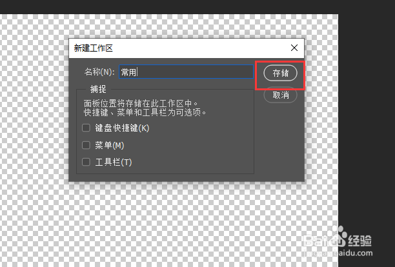395x267 pixels.
Task: Tick the 菜单(M) checkbox
Action: [x=86, y=145]
